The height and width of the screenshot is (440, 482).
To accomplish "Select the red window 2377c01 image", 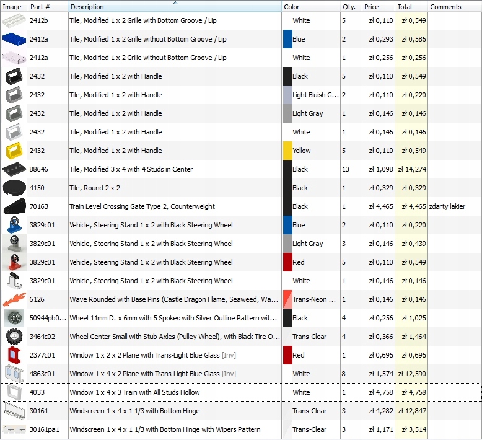I will click(14, 355).
